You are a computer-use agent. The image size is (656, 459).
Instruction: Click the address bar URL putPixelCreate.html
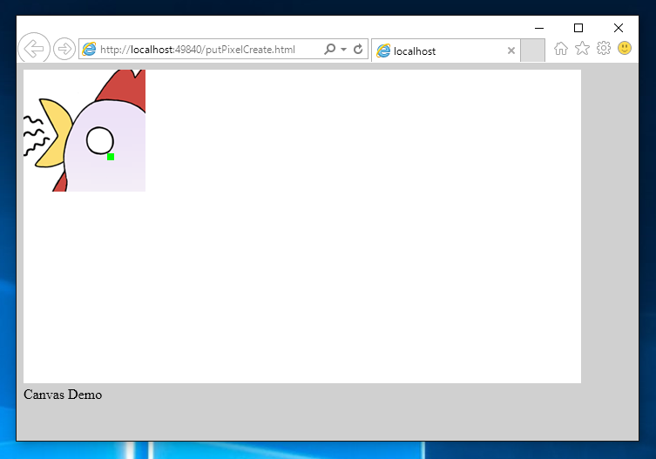[x=198, y=50]
